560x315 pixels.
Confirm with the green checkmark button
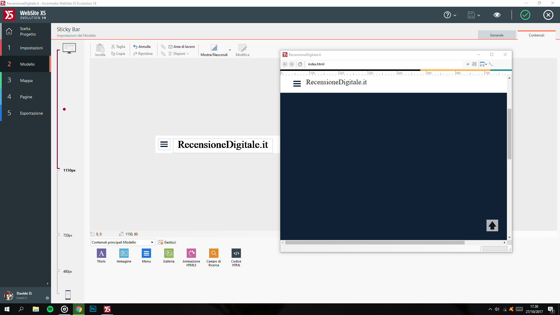click(x=525, y=15)
